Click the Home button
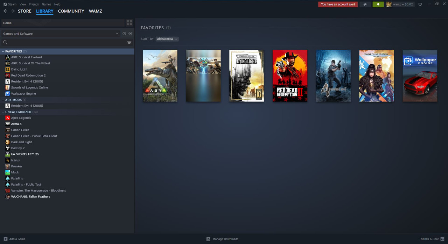 pyautogui.click(x=63, y=23)
